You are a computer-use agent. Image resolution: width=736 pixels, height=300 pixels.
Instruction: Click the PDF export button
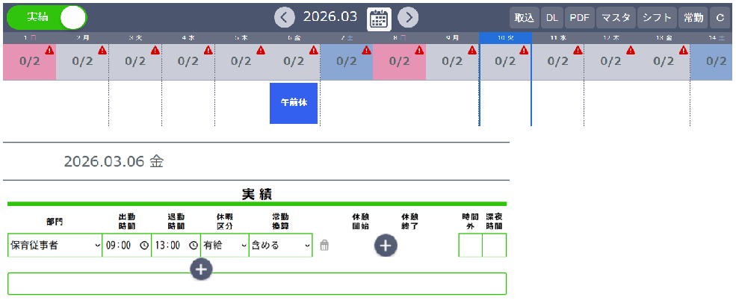(x=579, y=17)
